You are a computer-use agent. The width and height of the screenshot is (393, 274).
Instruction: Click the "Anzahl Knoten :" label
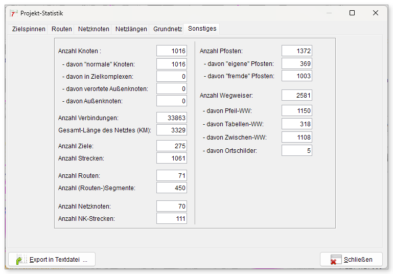(x=80, y=51)
